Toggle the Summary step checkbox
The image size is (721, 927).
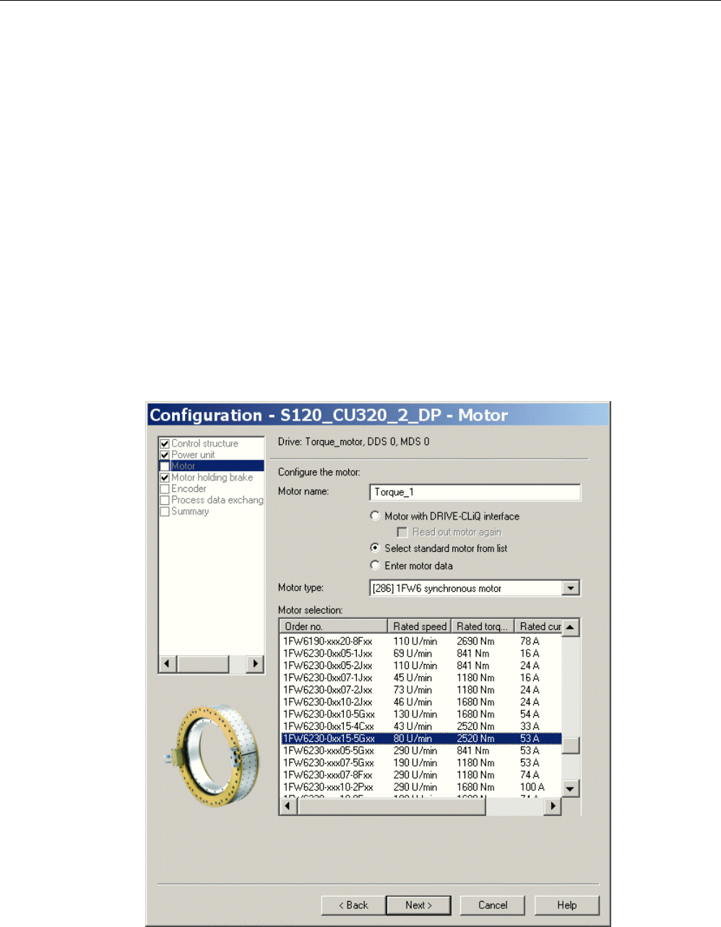click(x=165, y=512)
